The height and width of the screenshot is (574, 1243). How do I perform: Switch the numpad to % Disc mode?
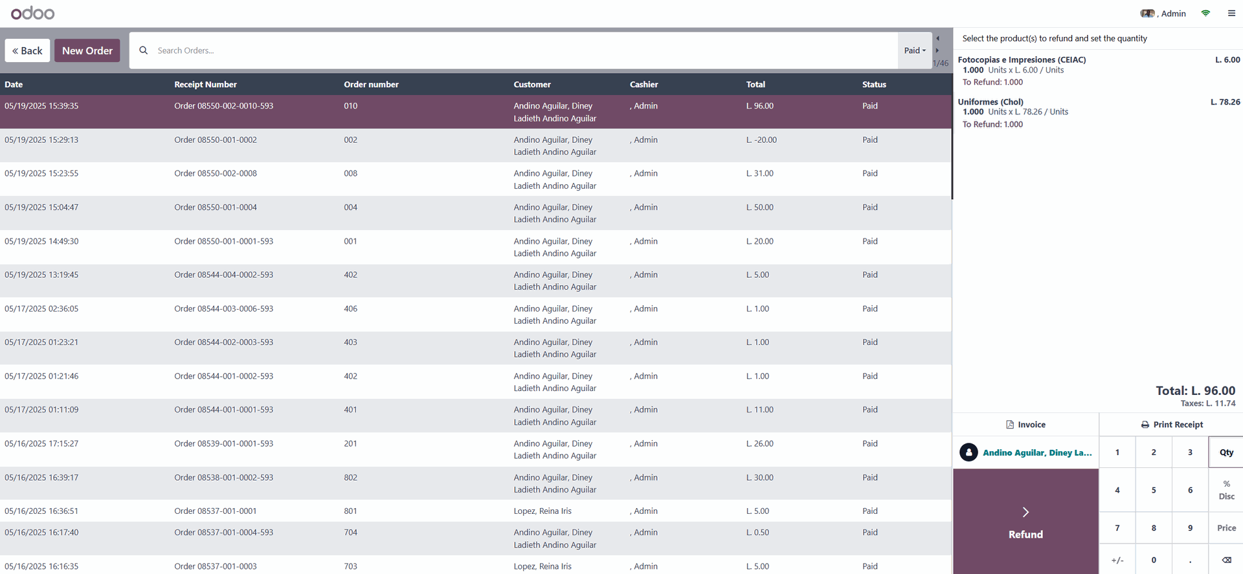(1226, 490)
